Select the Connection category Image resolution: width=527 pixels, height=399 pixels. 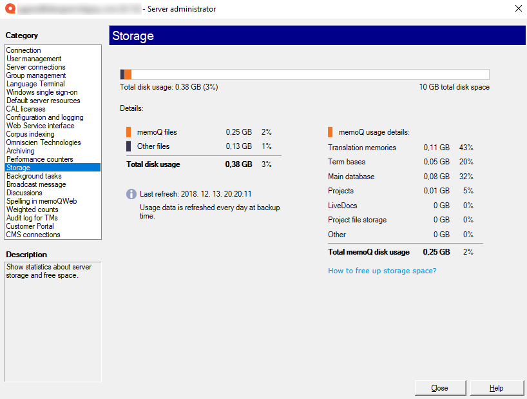[x=23, y=50]
